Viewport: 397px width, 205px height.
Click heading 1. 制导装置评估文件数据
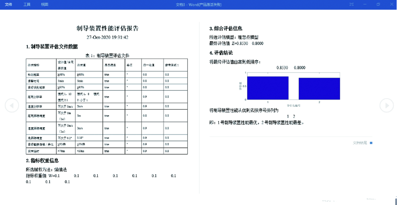(52, 47)
